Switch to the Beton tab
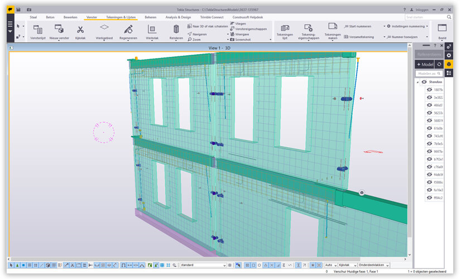The width and height of the screenshot is (466, 279). tap(50, 17)
